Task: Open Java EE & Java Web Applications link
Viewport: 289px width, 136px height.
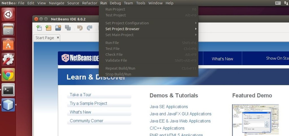Action: click(180, 121)
